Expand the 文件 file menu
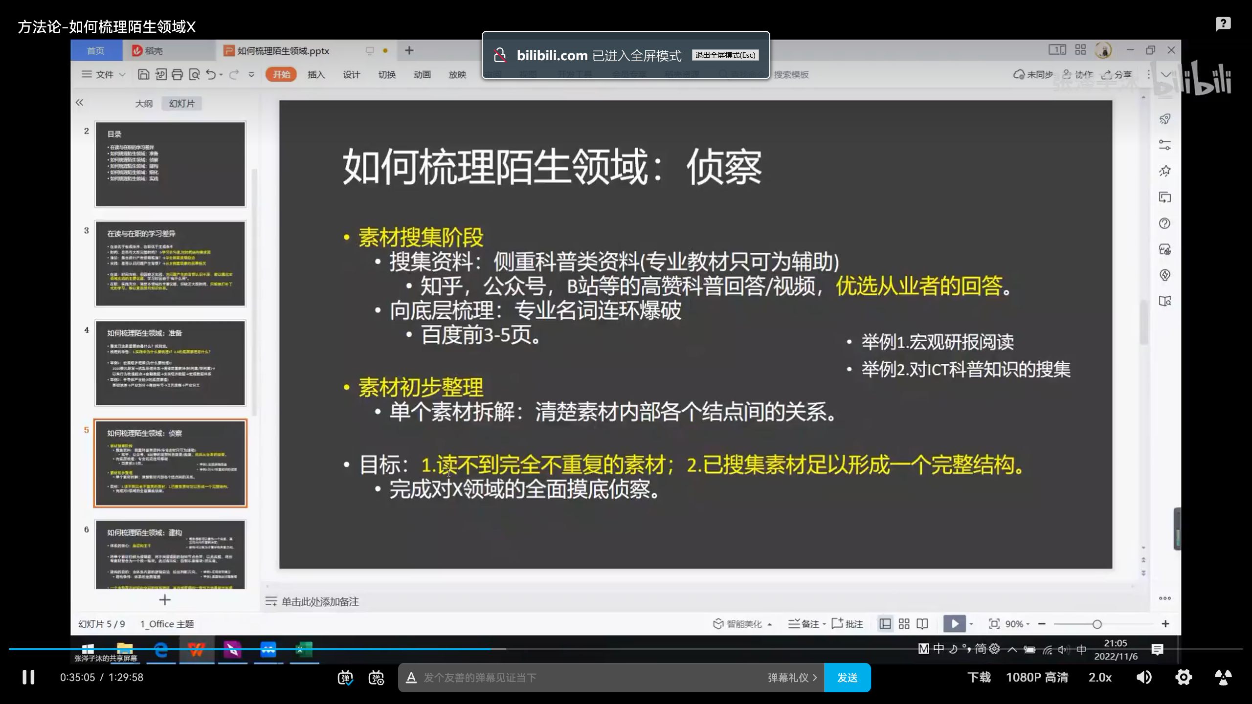 point(104,75)
